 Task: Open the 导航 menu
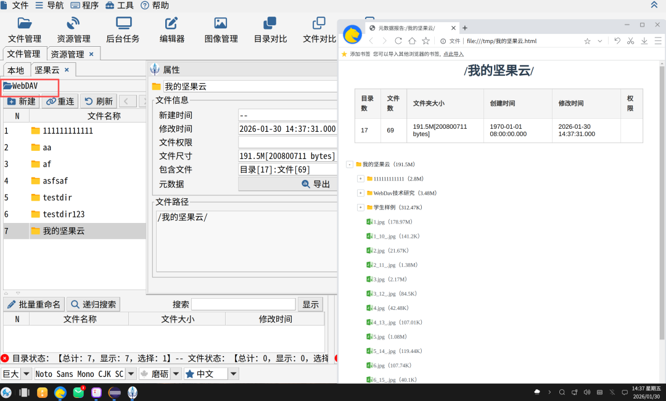tap(49, 5)
